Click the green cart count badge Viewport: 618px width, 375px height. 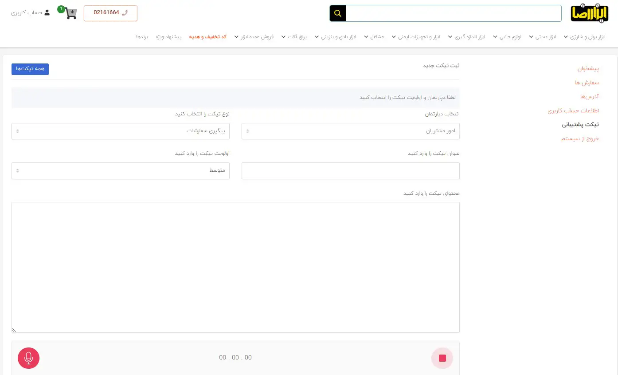pos(61,9)
